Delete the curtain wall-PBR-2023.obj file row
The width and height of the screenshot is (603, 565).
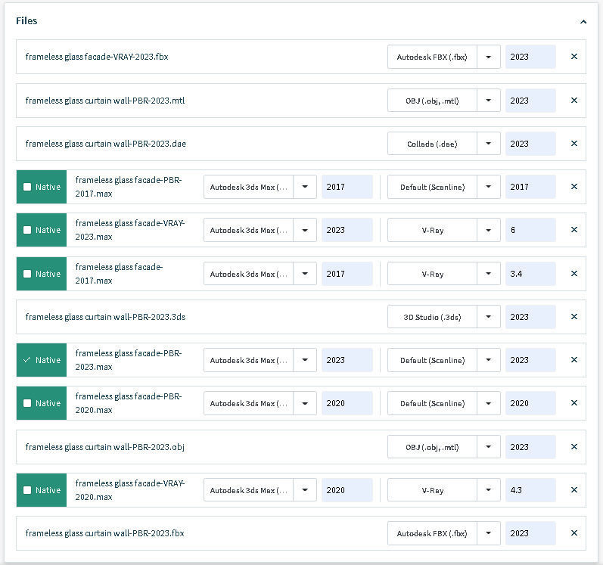[x=573, y=447]
